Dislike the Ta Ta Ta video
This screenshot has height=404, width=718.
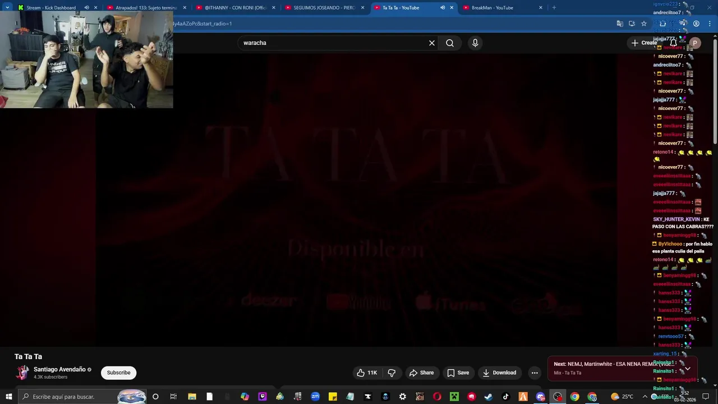pos(392,373)
